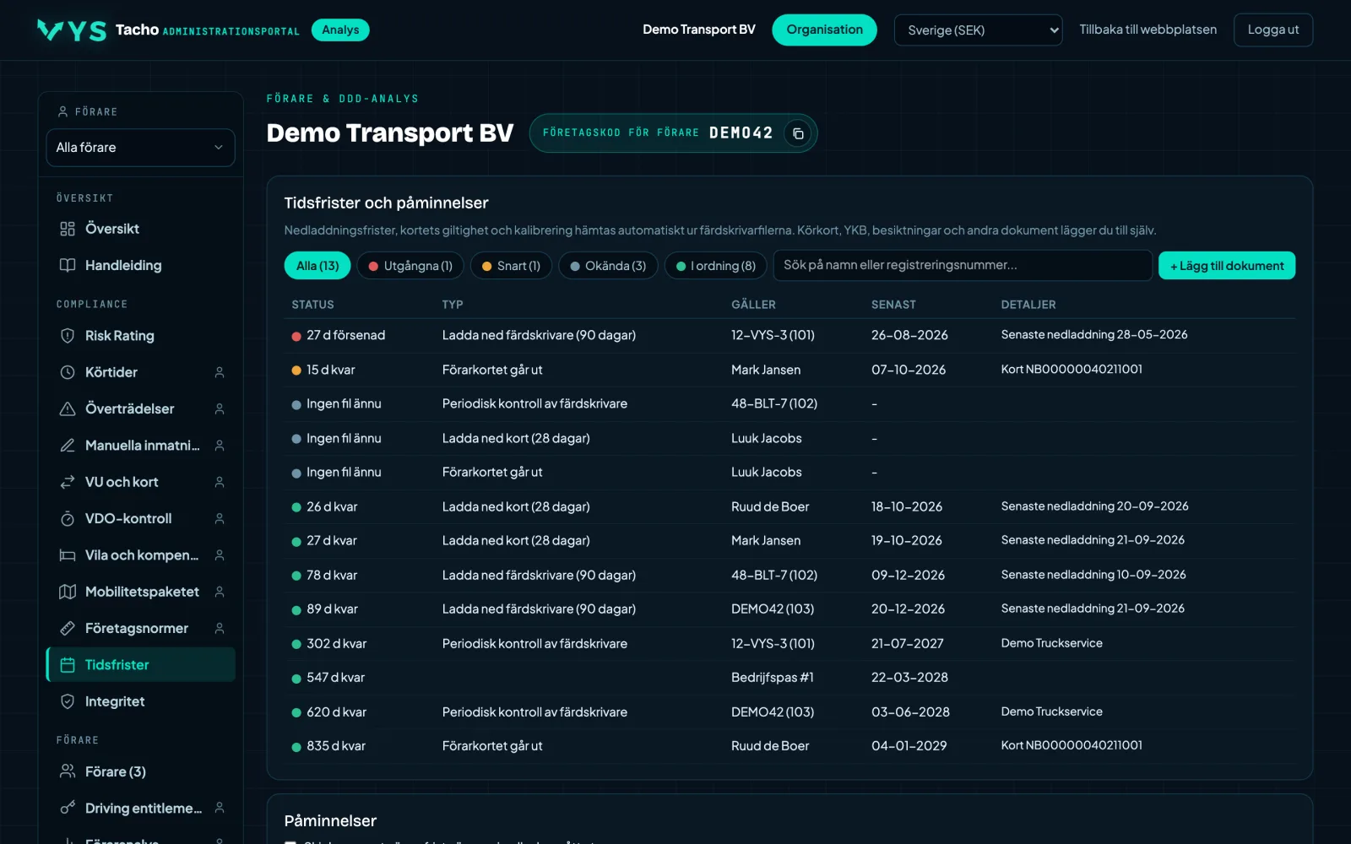The height and width of the screenshot is (844, 1351).
Task: Open Översikt via its grid icon
Action: tap(68, 229)
